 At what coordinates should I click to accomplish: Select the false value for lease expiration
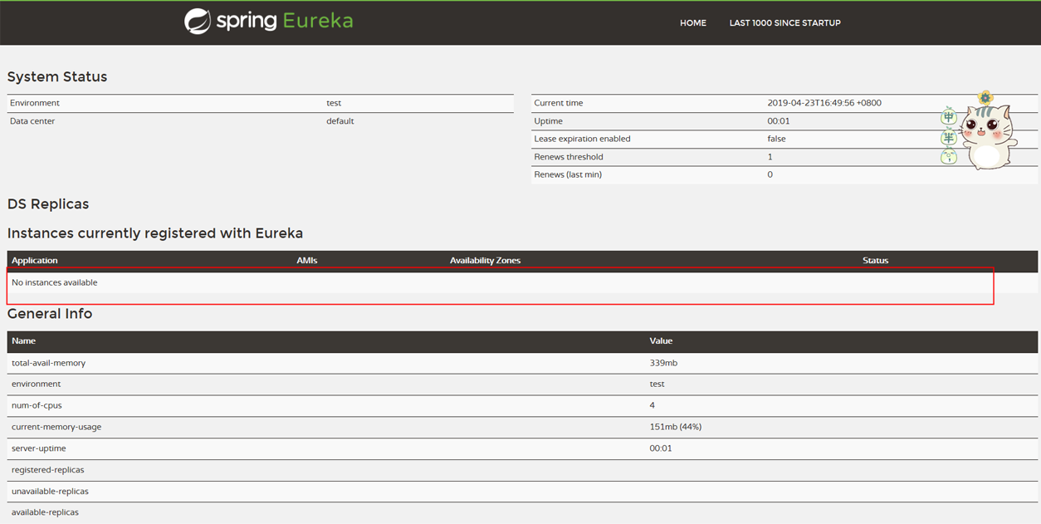coord(776,139)
